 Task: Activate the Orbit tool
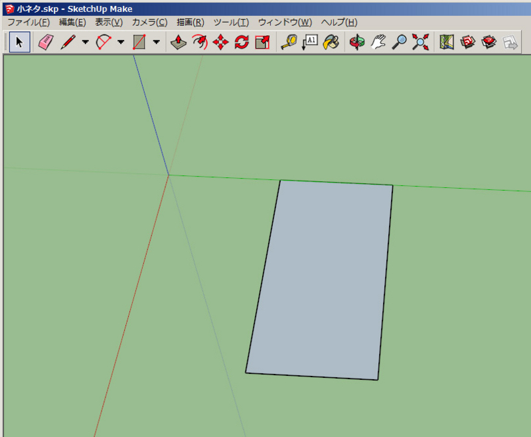pos(355,42)
